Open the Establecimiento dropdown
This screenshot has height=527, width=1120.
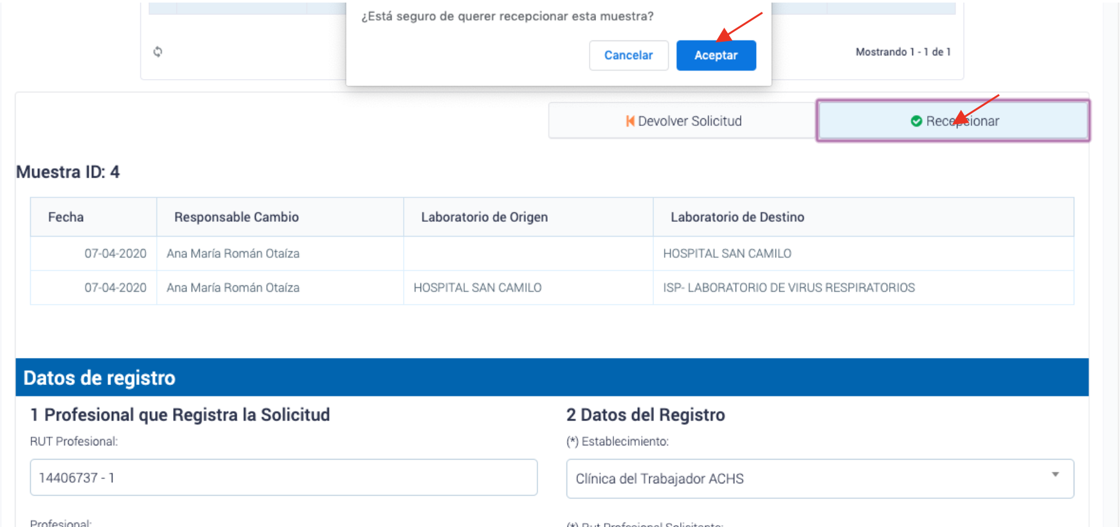pos(820,479)
